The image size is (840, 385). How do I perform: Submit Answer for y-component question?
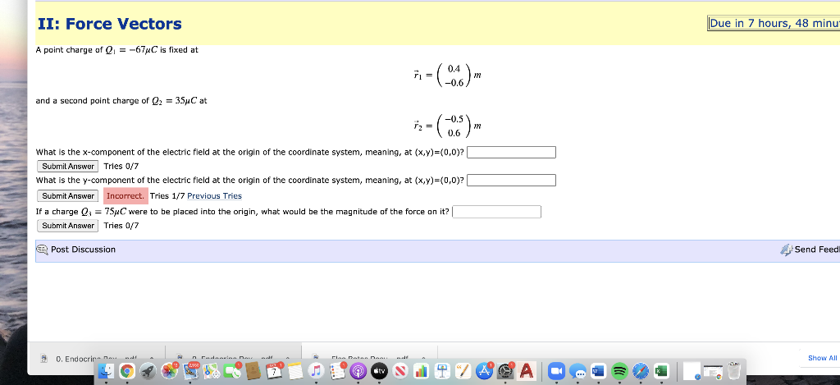tap(68, 195)
